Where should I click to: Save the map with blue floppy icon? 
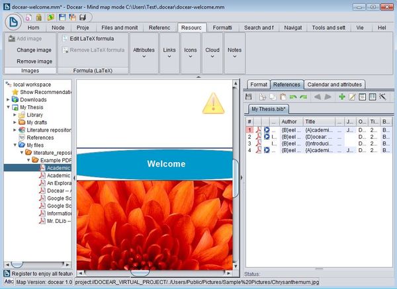click(x=62, y=17)
